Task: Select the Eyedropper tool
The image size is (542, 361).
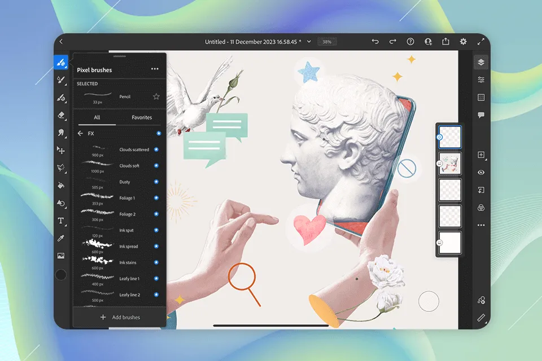Action: pyautogui.click(x=61, y=238)
